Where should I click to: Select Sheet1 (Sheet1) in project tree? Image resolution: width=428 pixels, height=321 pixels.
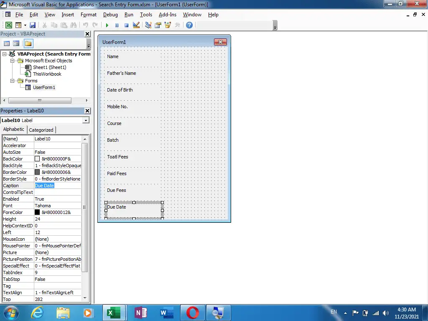click(x=49, y=67)
